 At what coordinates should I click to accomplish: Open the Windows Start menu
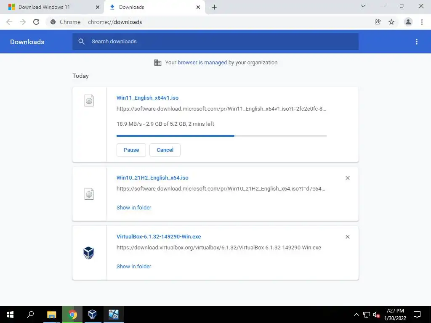coord(10,315)
